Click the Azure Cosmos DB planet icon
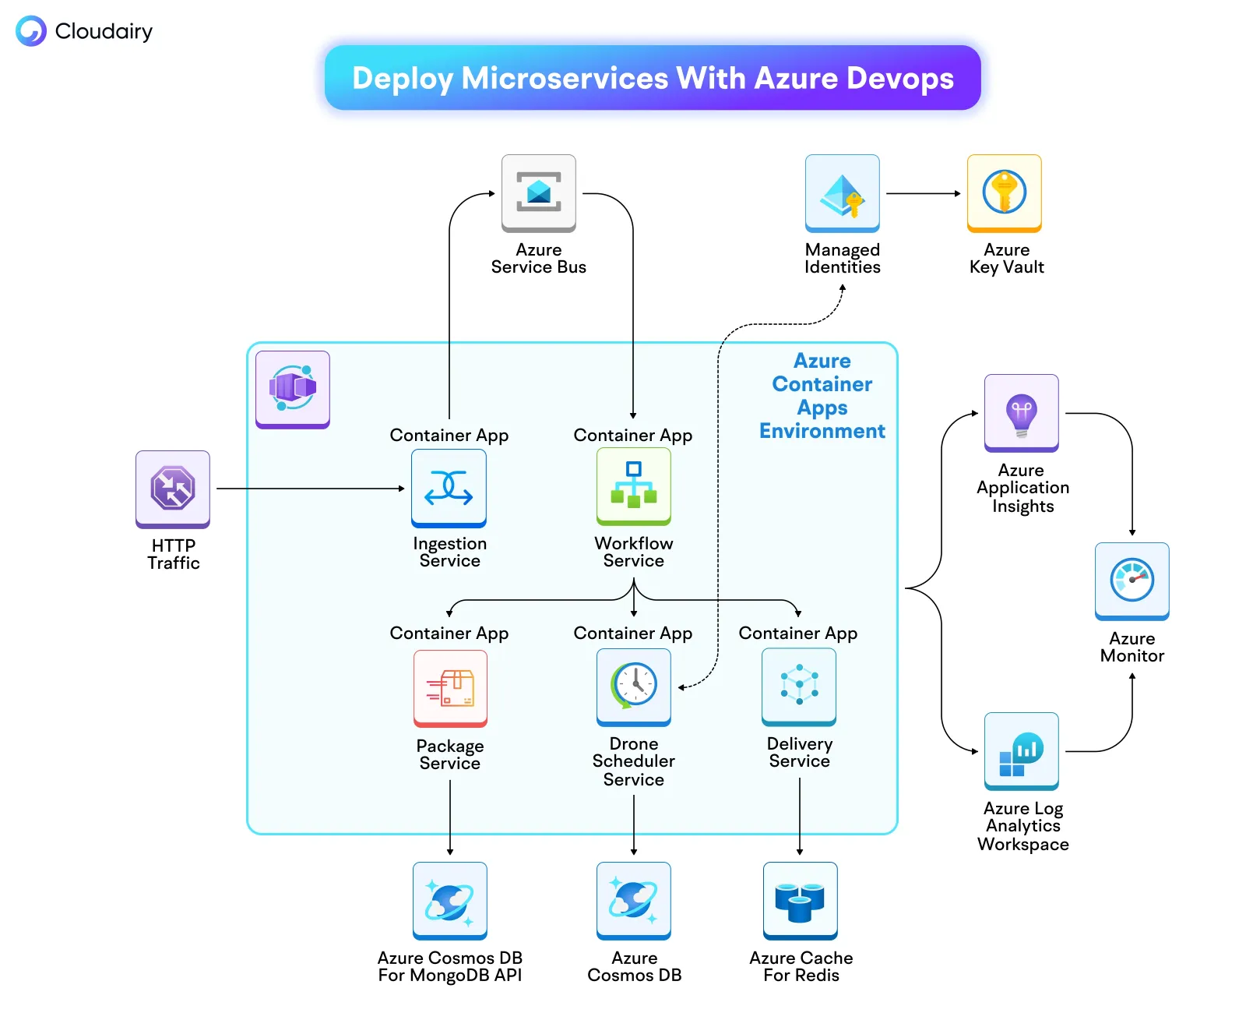Image resolution: width=1246 pixels, height=1013 pixels. 633,902
